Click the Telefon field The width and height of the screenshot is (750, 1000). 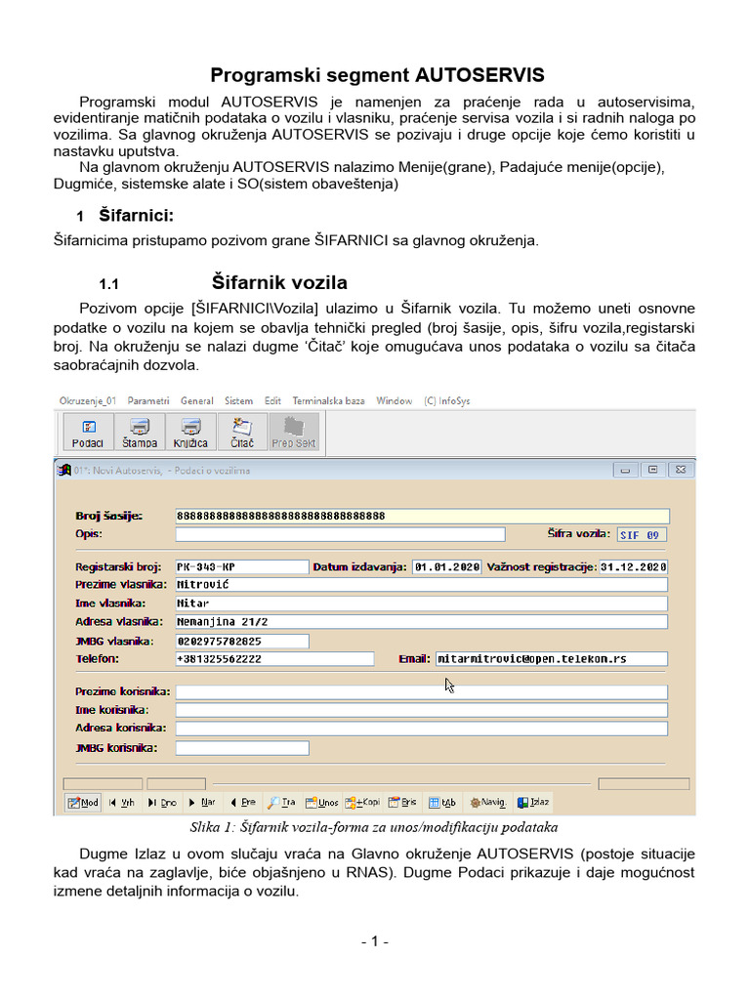pos(274,659)
